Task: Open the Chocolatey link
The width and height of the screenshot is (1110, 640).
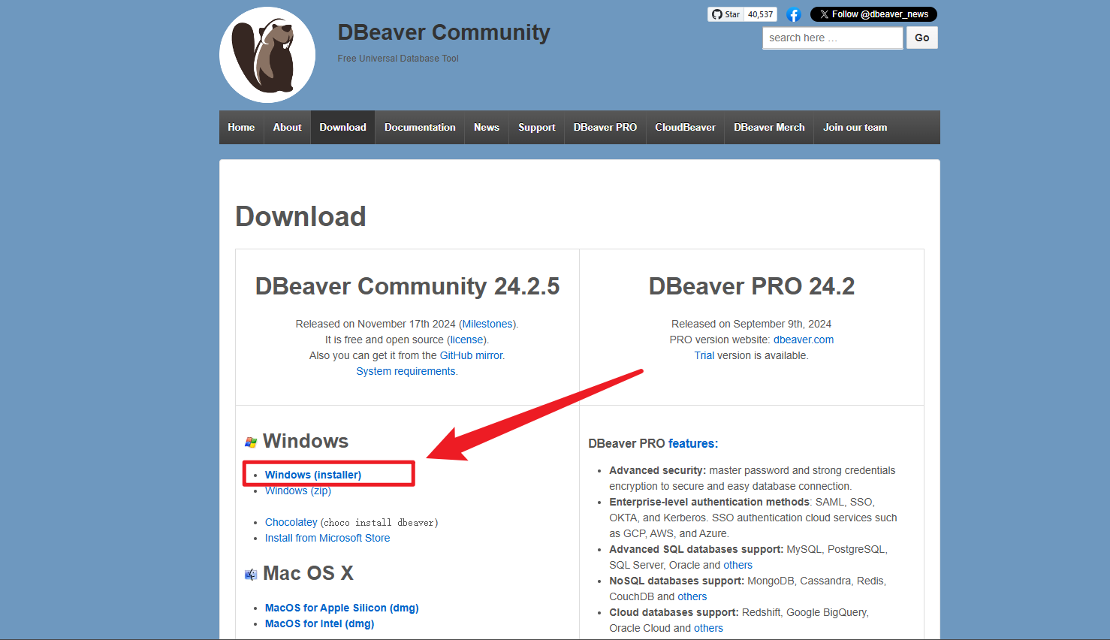Action: (x=291, y=522)
